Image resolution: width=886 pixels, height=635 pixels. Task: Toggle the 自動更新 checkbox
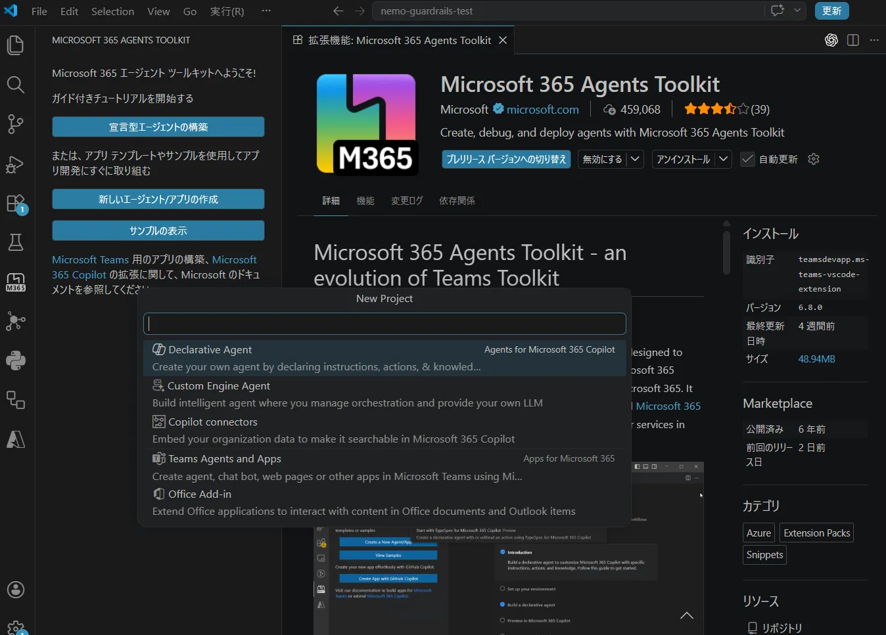[x=747, y=159]
